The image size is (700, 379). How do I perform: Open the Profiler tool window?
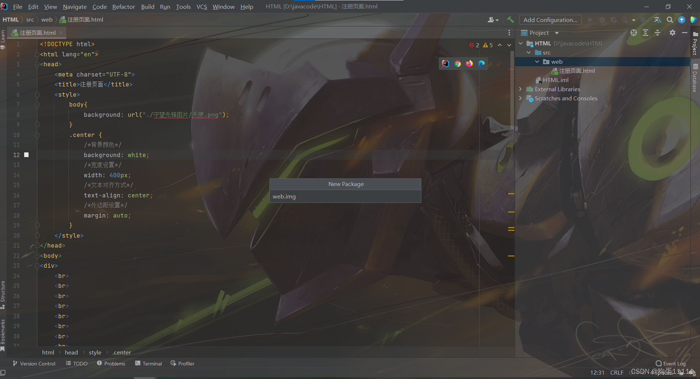coord(182,363)
